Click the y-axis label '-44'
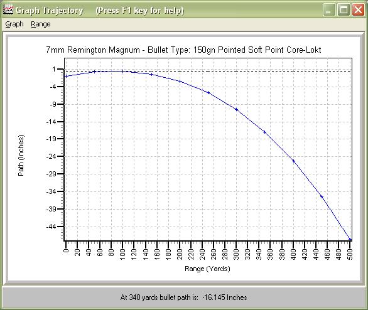This screenshot has height=310, width=368. 51,227
